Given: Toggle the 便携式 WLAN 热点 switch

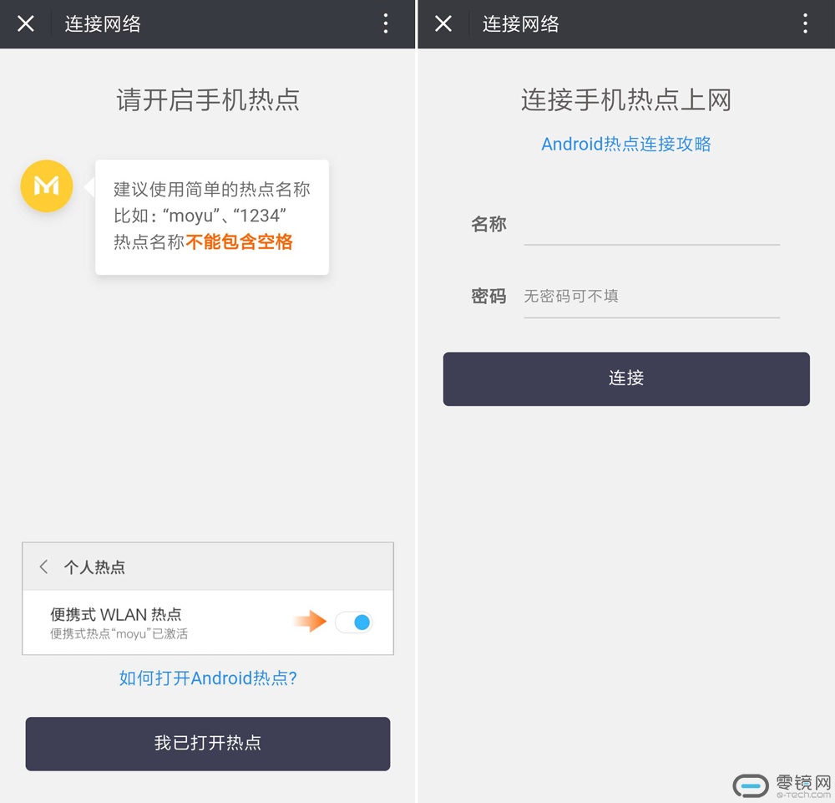Looking at the screenshot, I should 353,622.
